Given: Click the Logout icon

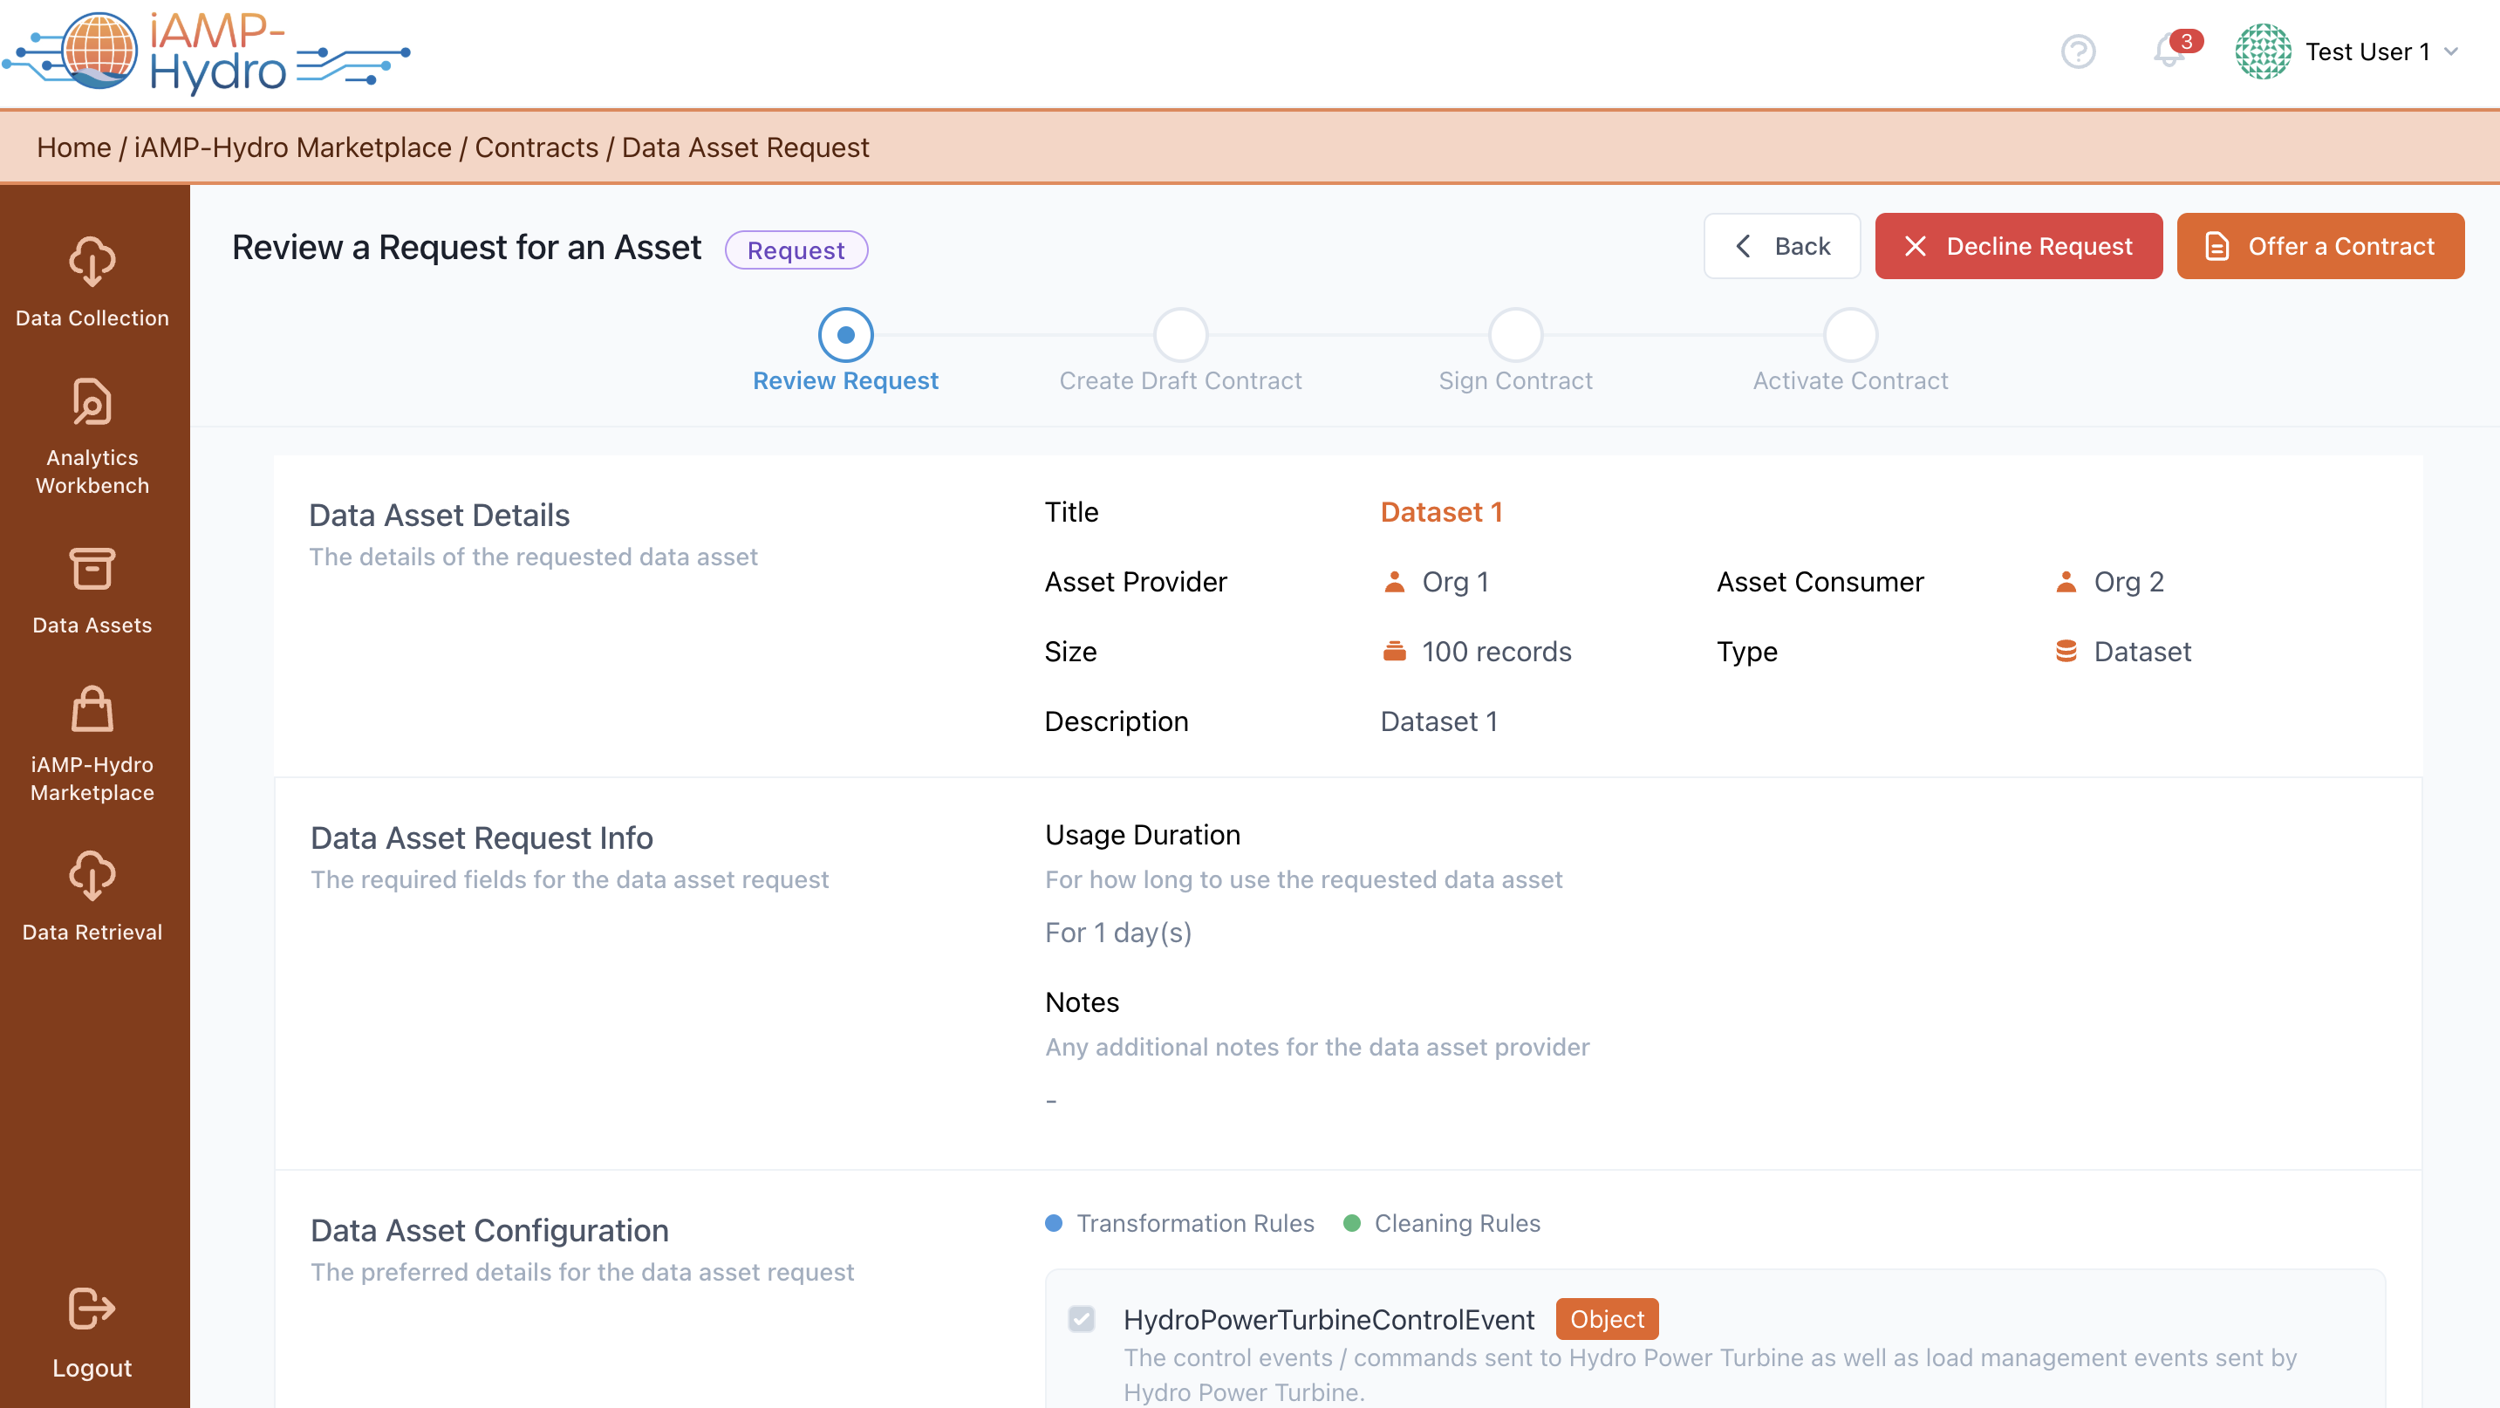Looking at the screenshot, I should [92, 1308].
